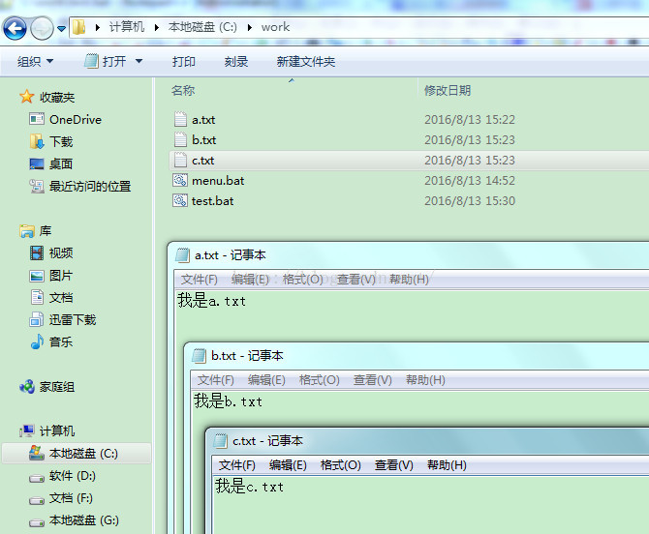This screenshot has height=534, width=649.
Task: Open 文件(F) menu in a.txt Notepad
Action: [199, 280]
